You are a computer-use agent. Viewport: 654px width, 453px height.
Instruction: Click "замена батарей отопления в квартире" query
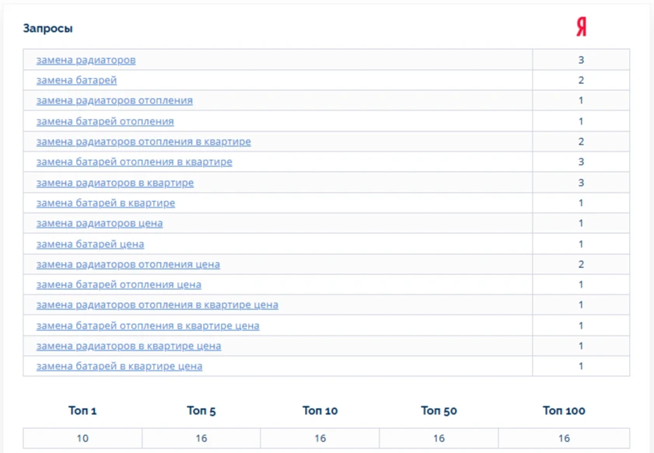(x=135, y=162)
